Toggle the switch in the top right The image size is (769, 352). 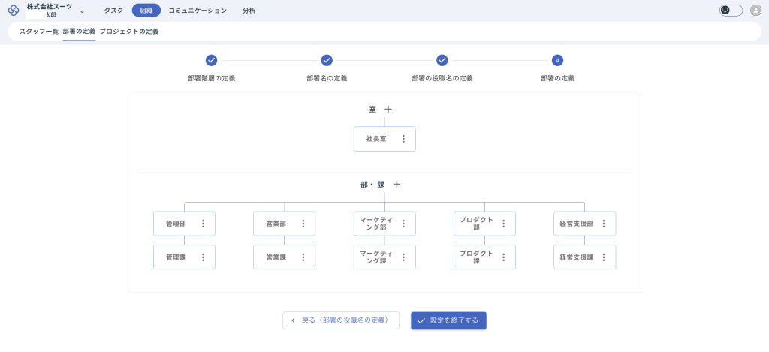tap(730, 11)
